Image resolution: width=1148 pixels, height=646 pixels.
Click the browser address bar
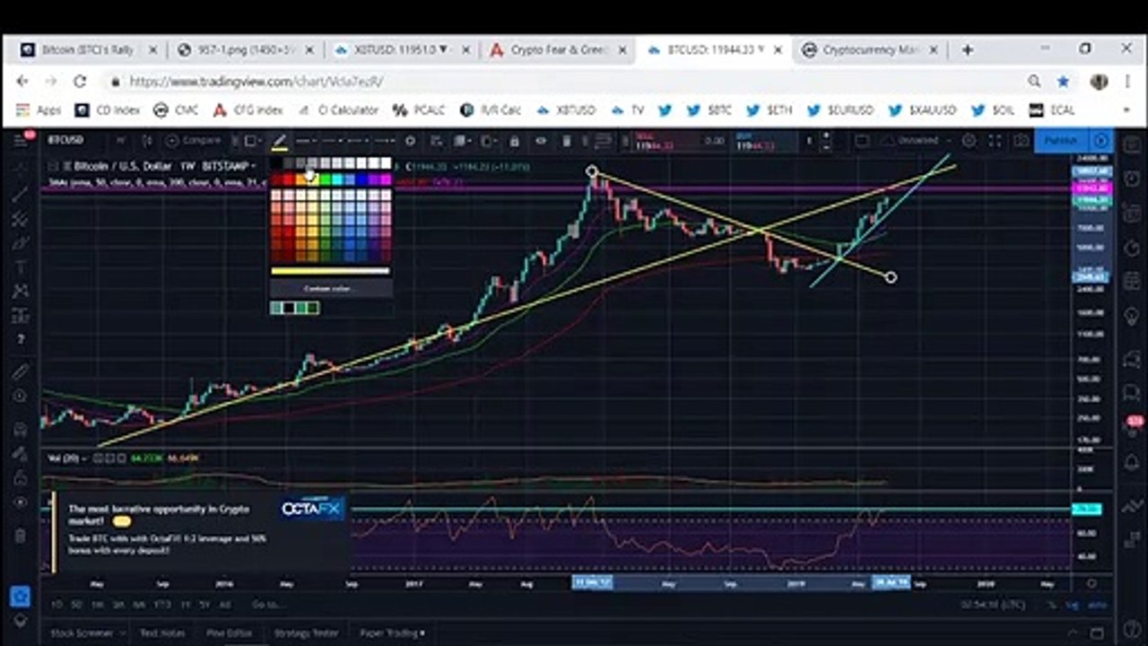tap(574, 82)
